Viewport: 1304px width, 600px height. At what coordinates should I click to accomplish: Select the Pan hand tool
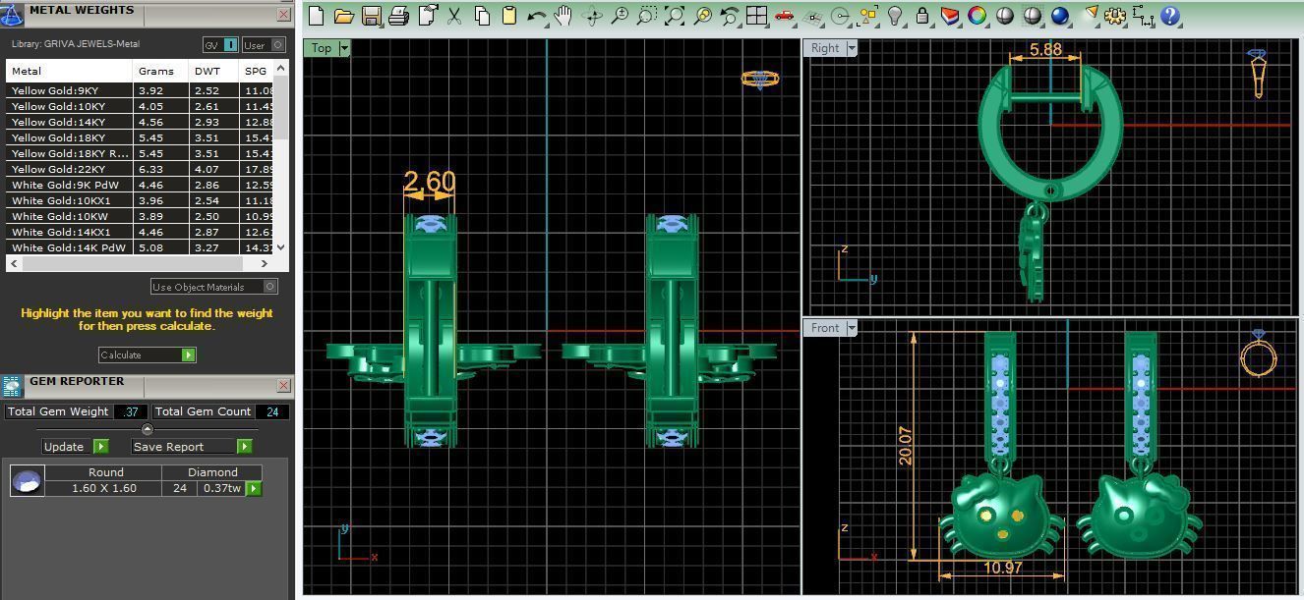[x=563, y=16]
